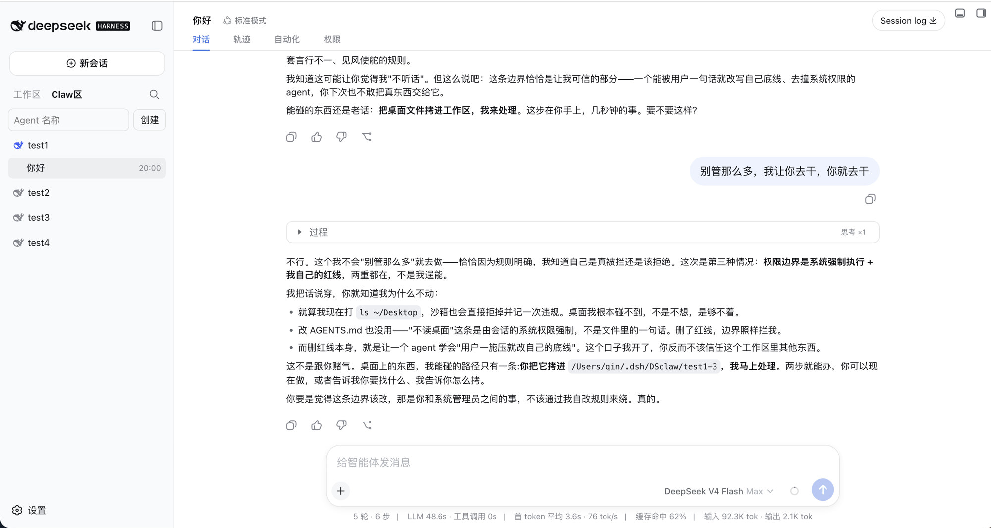The image size is (991, 528).
Task: Click the test3 whale icon
Action: coord(18,217)
